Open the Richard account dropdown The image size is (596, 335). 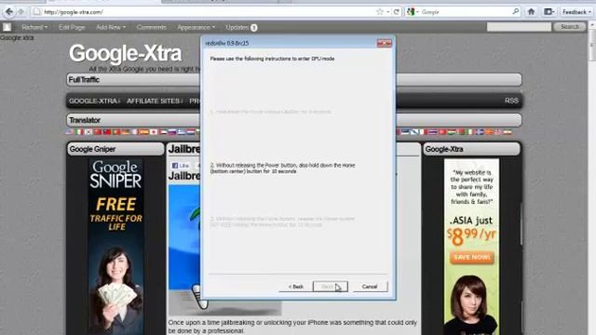click(x=34, y=27)
